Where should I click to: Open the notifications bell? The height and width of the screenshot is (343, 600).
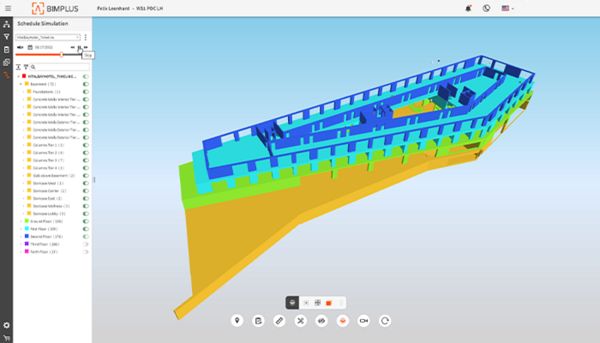468,8
